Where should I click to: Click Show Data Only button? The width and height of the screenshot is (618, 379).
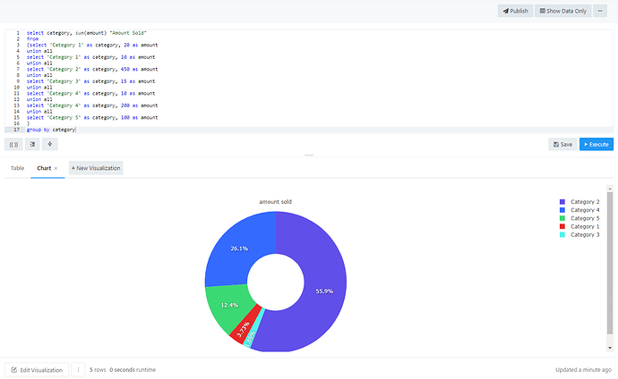[x=562, y=11]
